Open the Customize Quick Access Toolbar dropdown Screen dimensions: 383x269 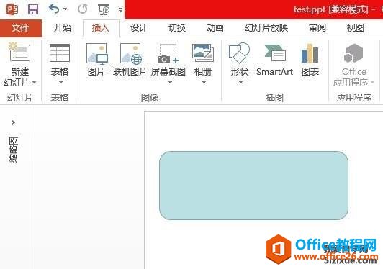click(120, 10)
